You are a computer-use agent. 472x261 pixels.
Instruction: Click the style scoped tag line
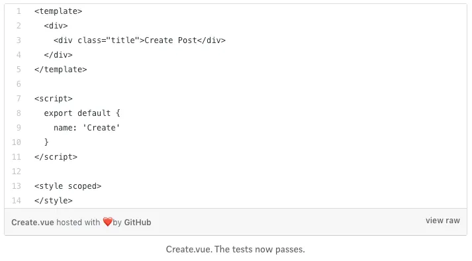pyautogui.click(x=68, y=186)
